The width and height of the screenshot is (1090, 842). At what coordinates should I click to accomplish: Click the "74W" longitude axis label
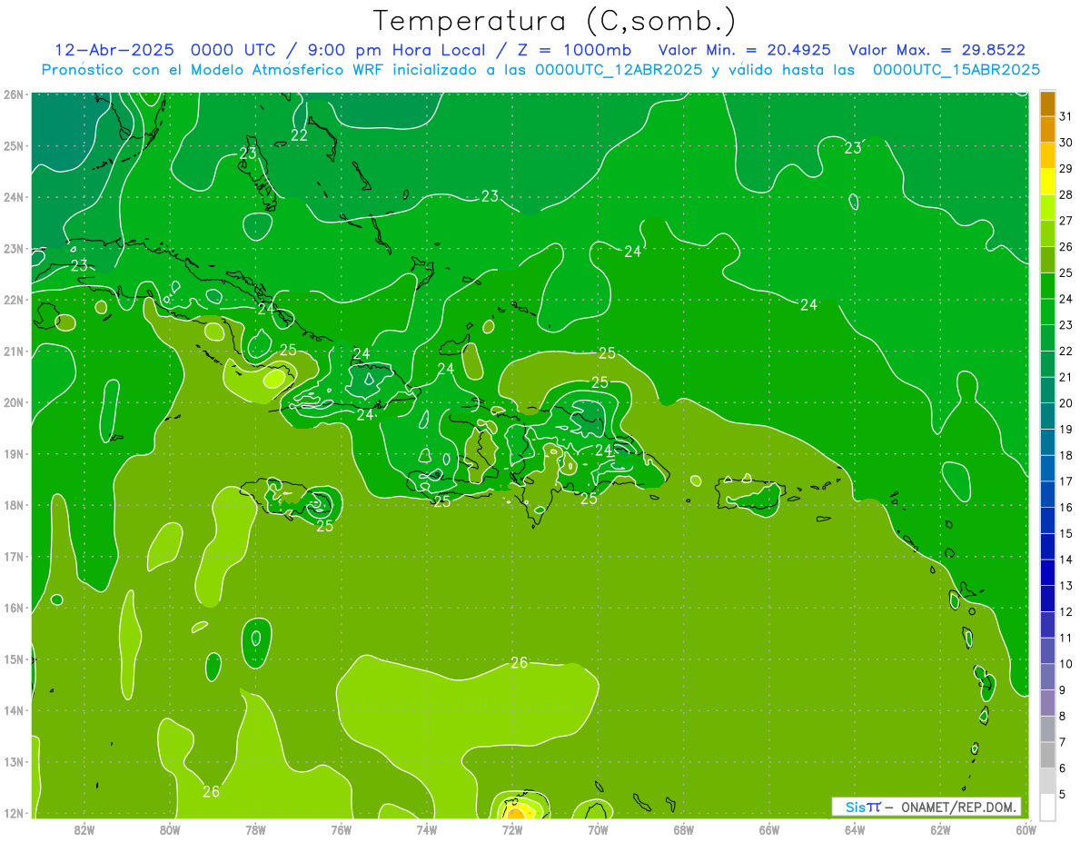click(427, 830)
